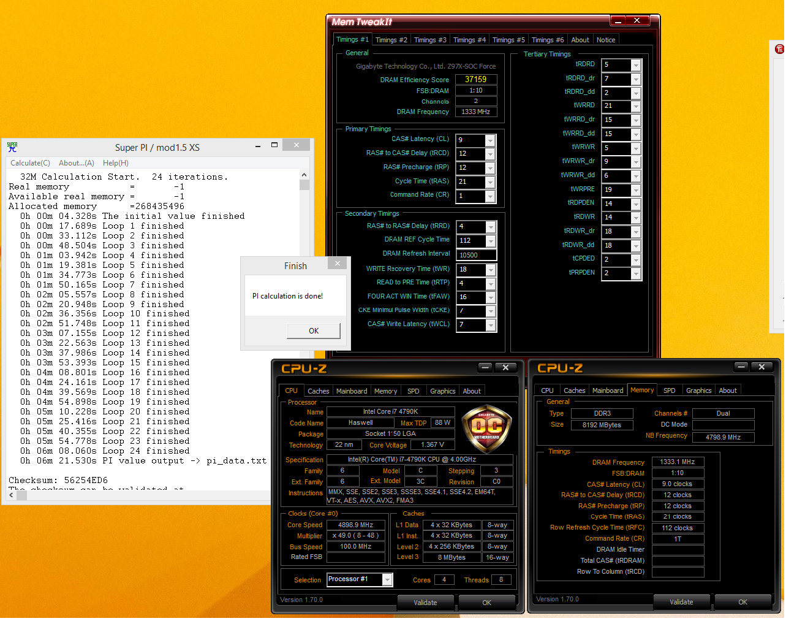Open the Notice tab in Mem TweakIt
Screen dimensions: 786x621
[x=606, y=40]
